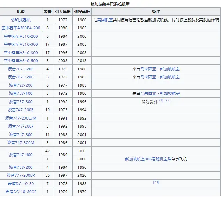Open the 波音727-200 link

21,85
